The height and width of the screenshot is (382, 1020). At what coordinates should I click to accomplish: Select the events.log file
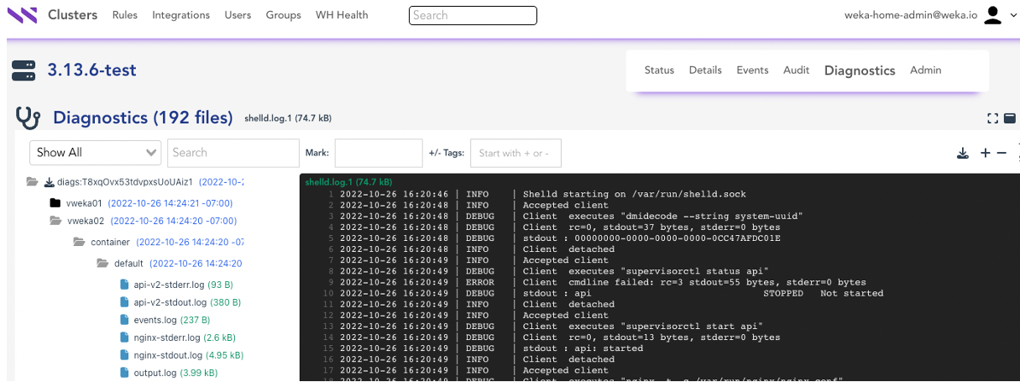click(154, 320)
